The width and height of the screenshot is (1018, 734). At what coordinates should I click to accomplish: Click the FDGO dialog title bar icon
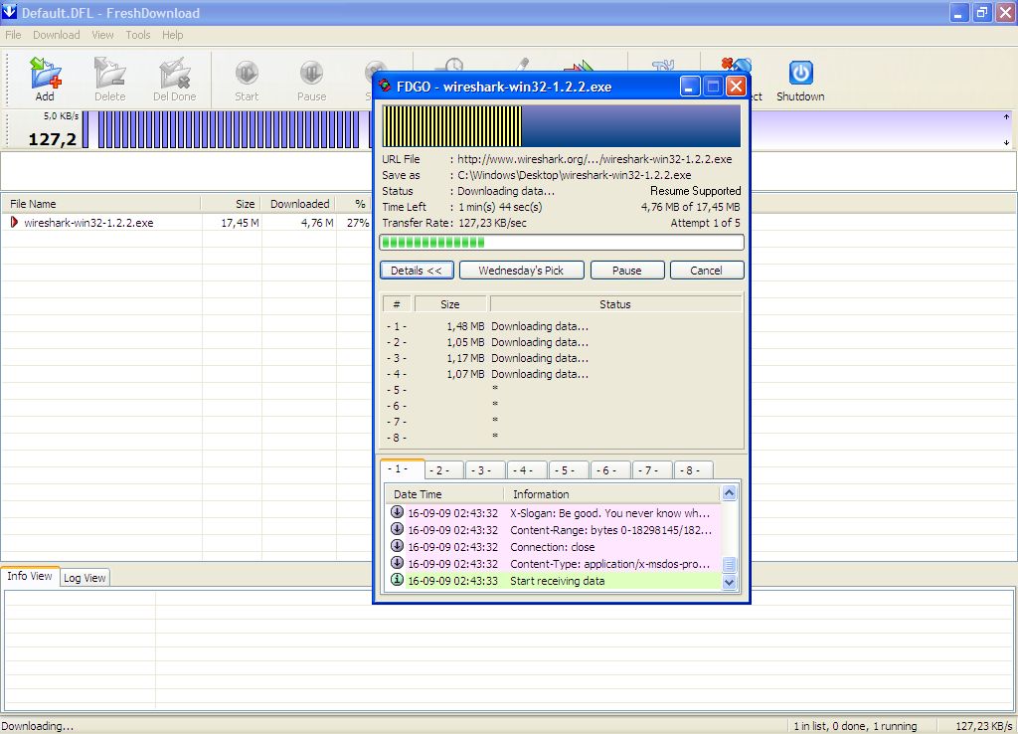(385, 86)
